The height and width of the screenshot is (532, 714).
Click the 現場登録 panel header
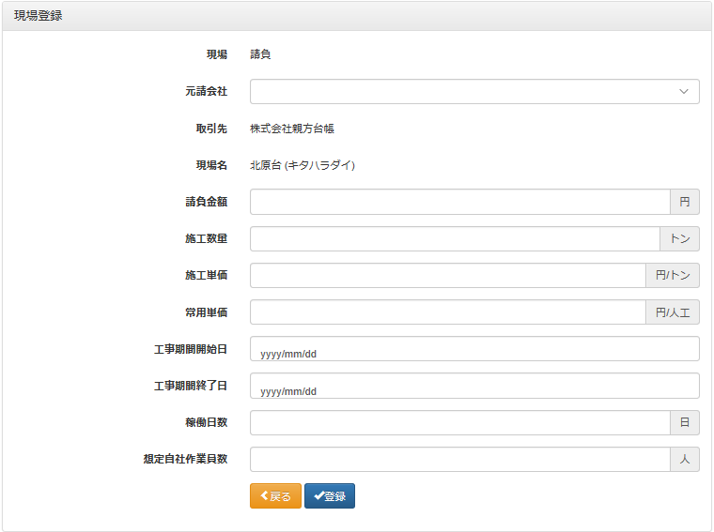point(357,16)
